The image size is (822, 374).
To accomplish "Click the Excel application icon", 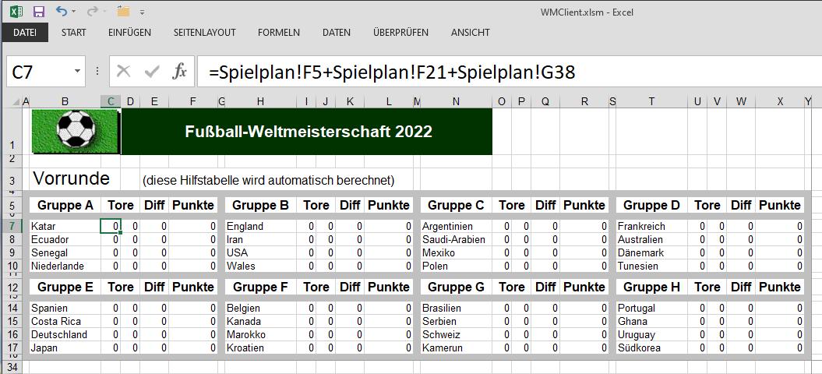I will pos(16,11).
